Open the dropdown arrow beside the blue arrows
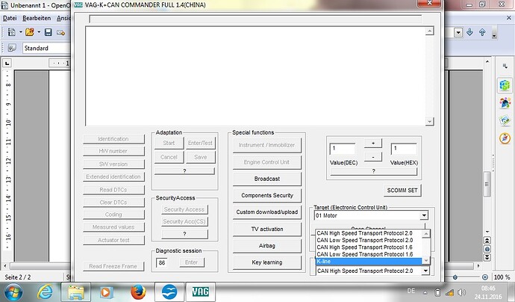 pos(458,32)
